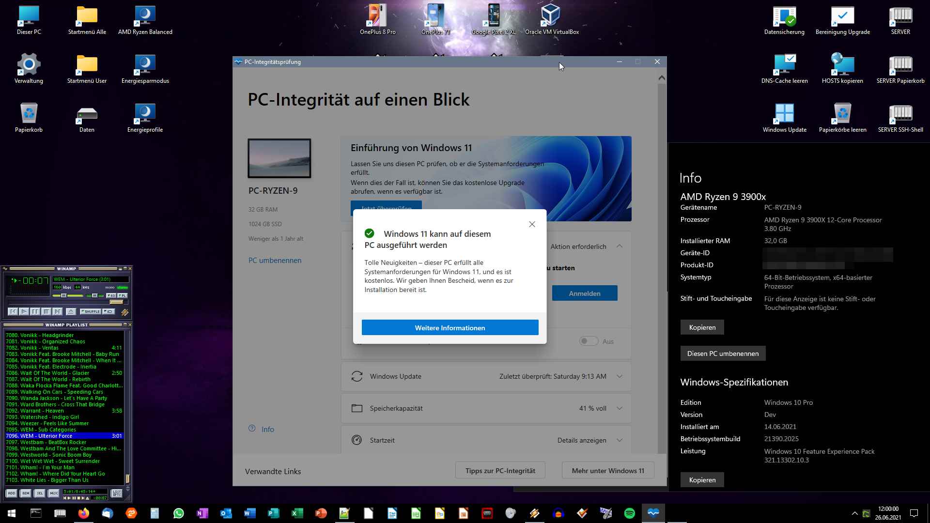
Task: Collapse the Aktion erforderlich section
Action: tap(620, 246)
